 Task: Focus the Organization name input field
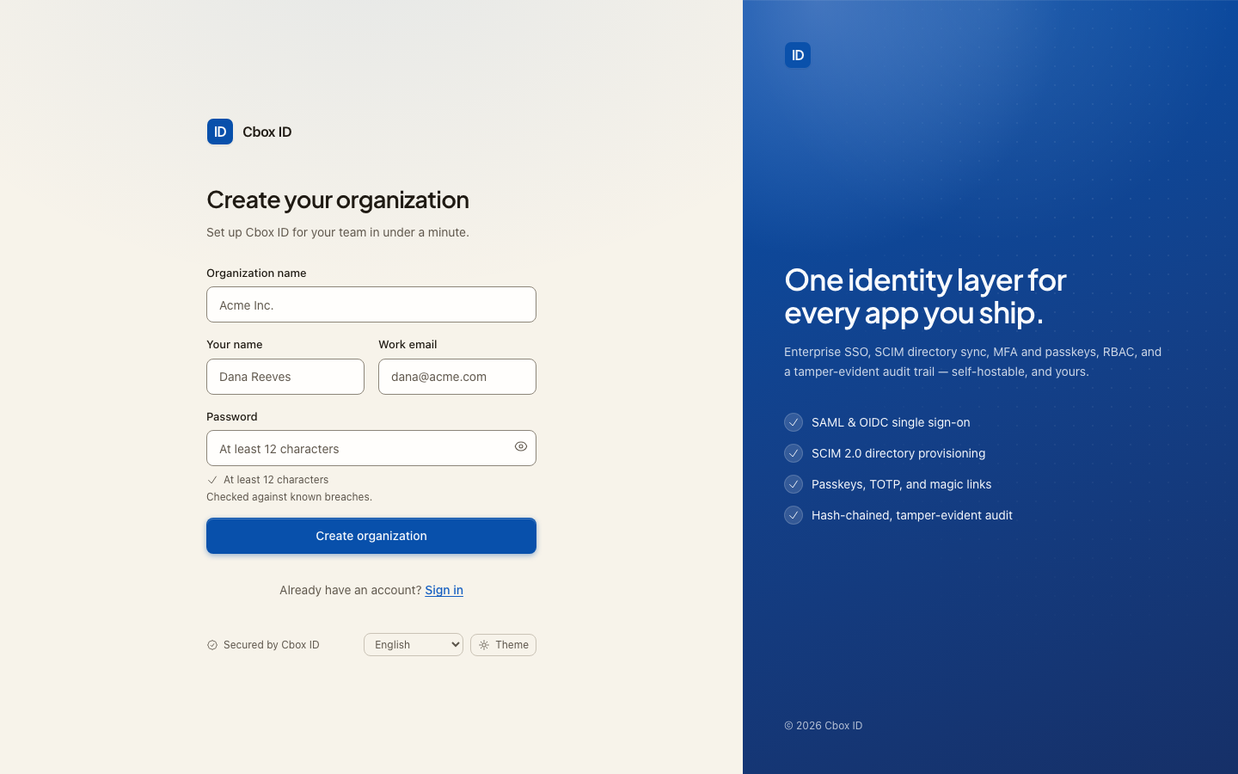(371, 304)
